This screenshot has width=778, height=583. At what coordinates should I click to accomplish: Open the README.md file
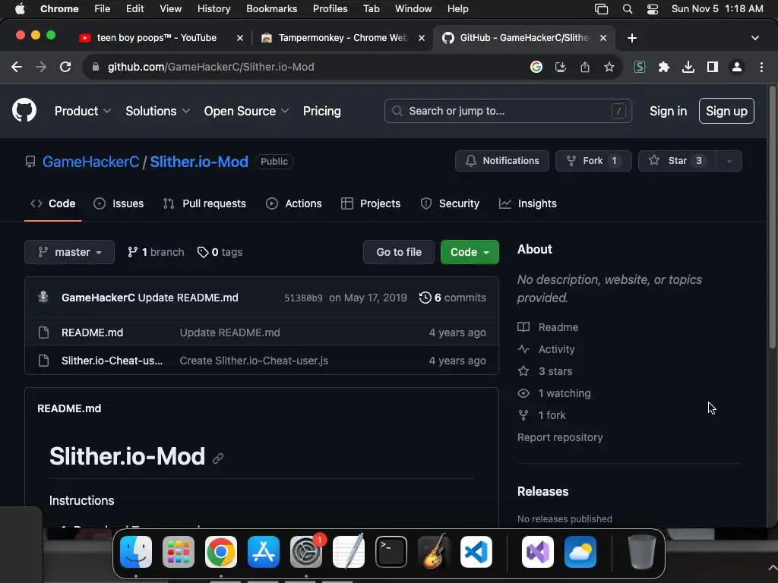coord(92,332)
